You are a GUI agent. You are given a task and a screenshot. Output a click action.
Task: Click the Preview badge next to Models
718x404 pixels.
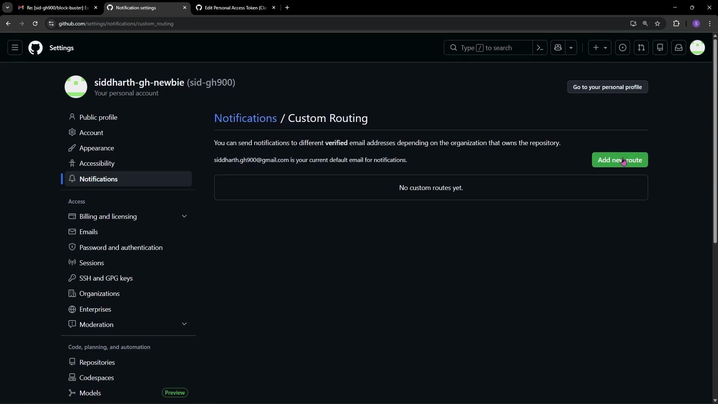tap(175, 393)
